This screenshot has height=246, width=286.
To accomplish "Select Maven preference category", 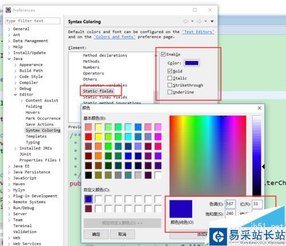I will (19, 184).
